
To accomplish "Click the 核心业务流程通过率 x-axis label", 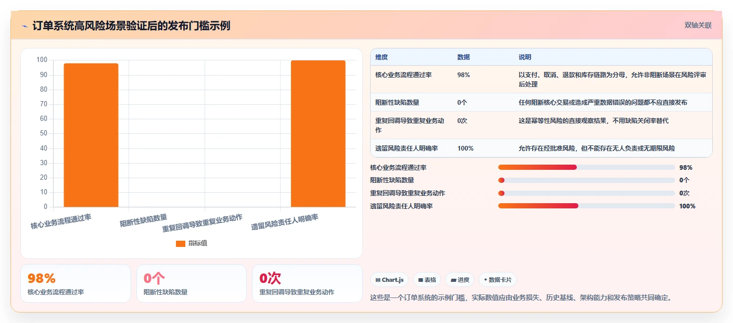I will [61, 221].
